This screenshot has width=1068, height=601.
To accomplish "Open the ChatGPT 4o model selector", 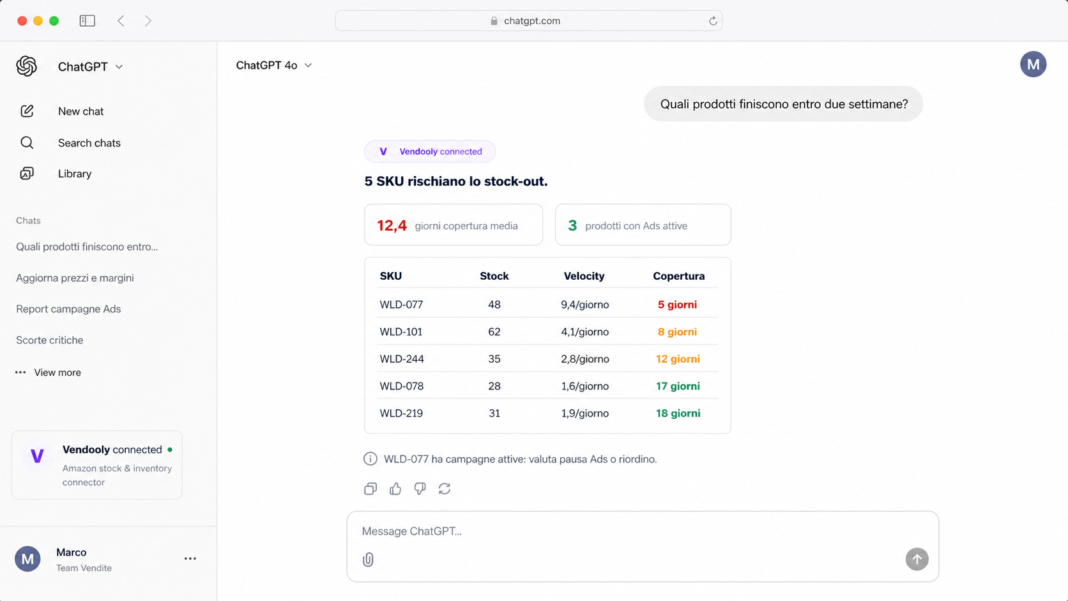I will coord(274,65).
